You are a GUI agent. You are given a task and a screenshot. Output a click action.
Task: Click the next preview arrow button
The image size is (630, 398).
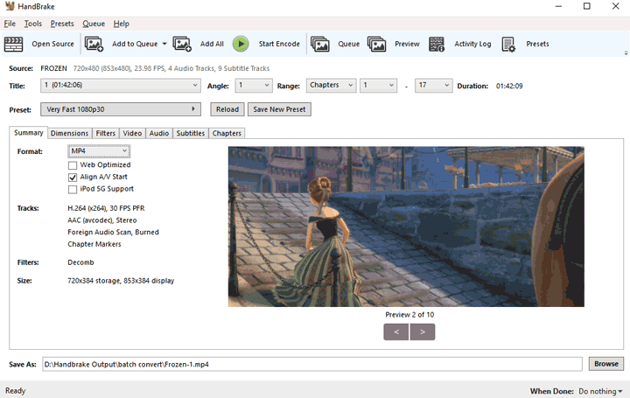point(423,332)
